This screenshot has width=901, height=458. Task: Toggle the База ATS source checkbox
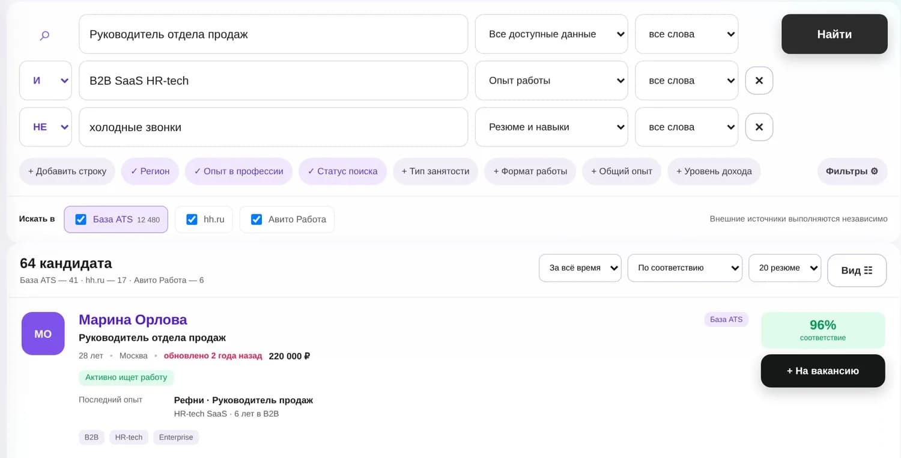tap(80, 219)
